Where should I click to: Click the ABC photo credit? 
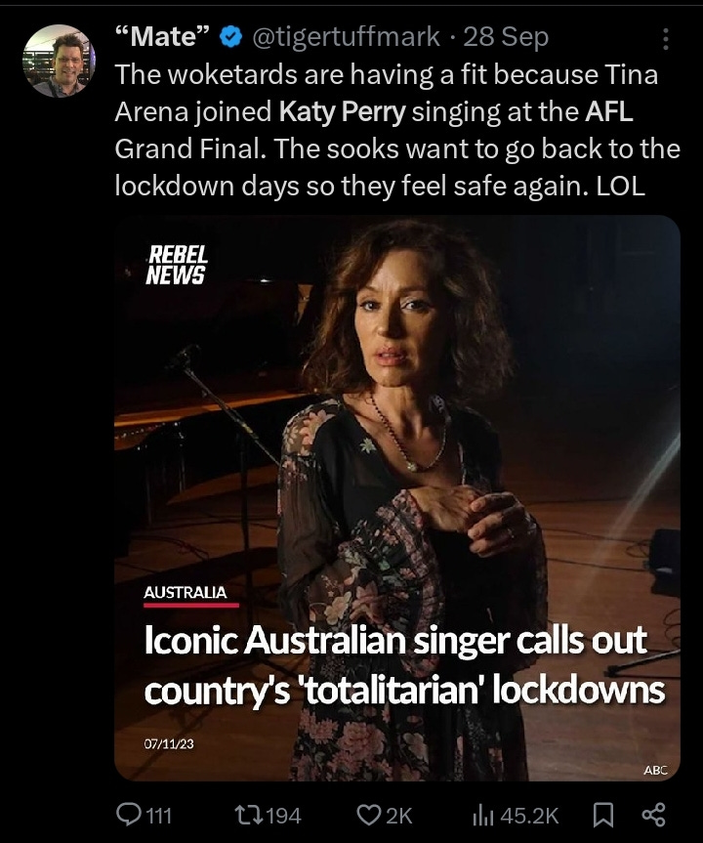pos(655,770)
